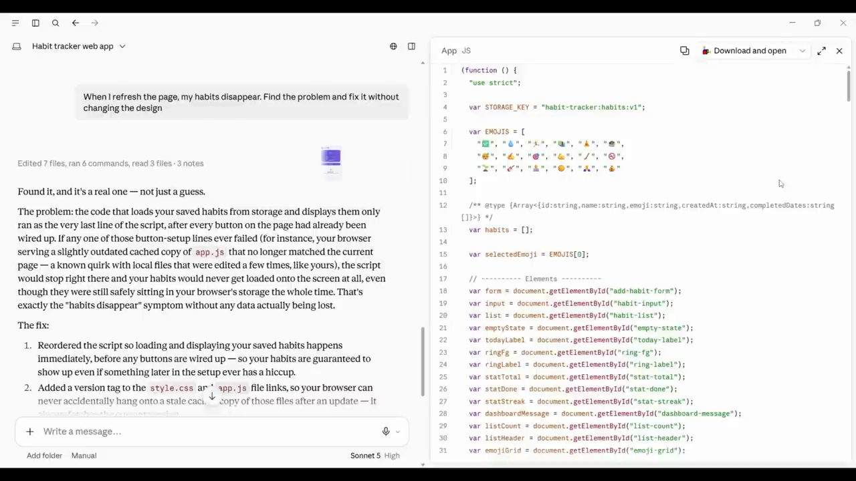Open the laptop icon beside the chat title
856x481 pixels.
(x=17, y=46)
